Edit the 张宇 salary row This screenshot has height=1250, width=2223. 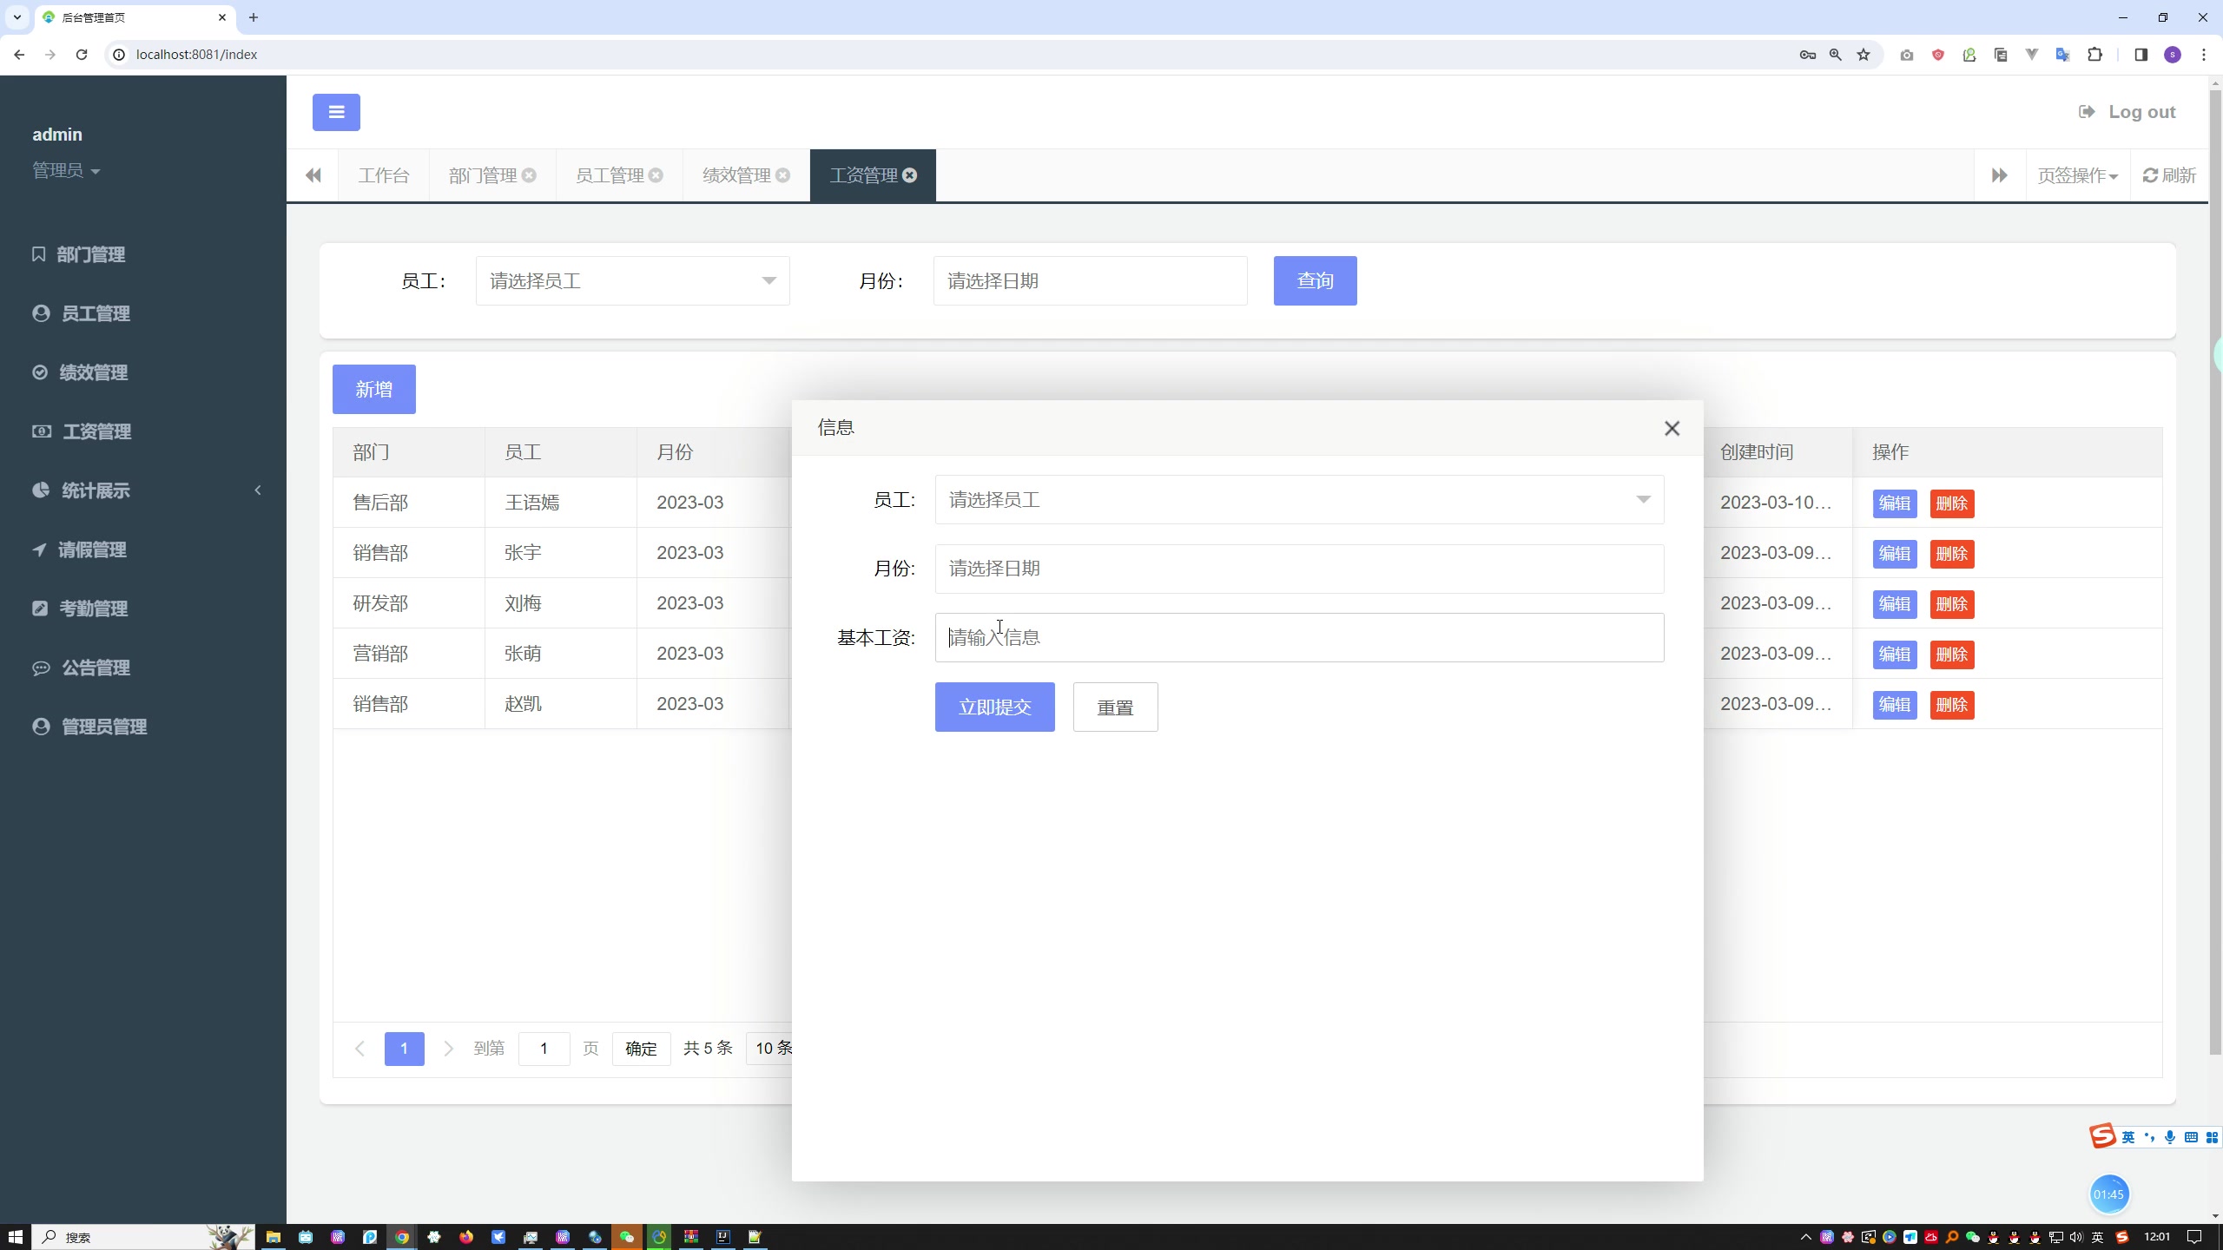pyautogui.click(x=1894, y=554)
